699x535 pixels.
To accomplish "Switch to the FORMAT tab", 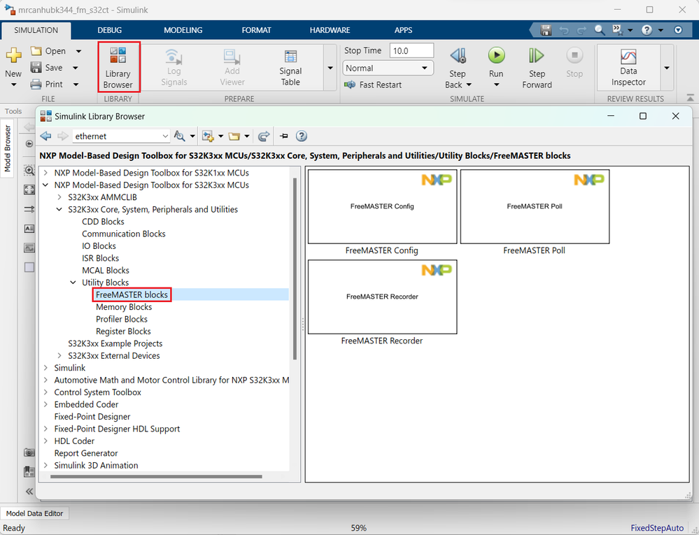I will pos(256,30).
